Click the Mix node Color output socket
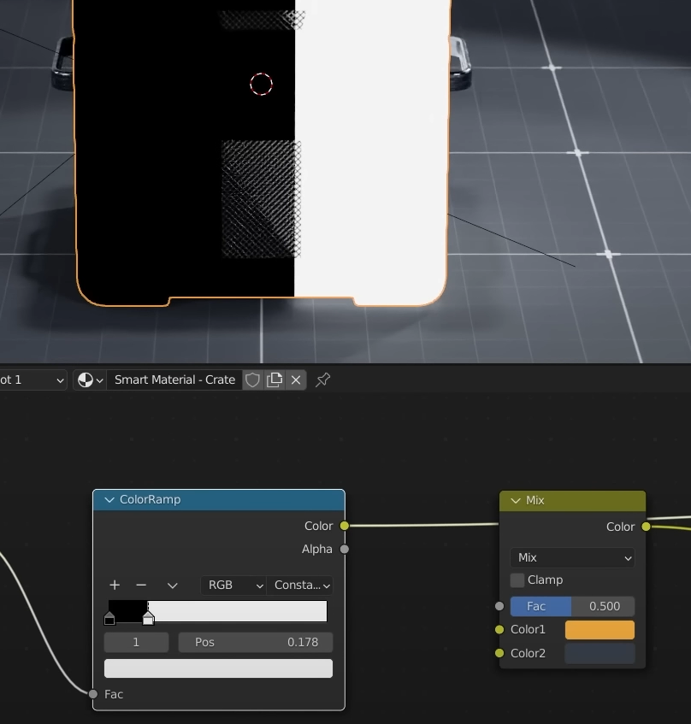 (x=646, y=527)
